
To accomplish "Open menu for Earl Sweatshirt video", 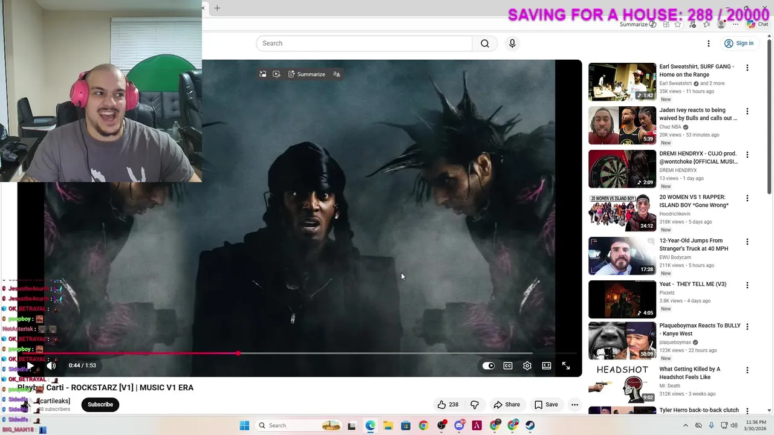I will coord(747,68).
